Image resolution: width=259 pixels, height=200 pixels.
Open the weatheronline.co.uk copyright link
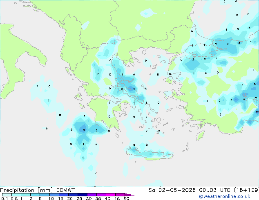point(225,196)
